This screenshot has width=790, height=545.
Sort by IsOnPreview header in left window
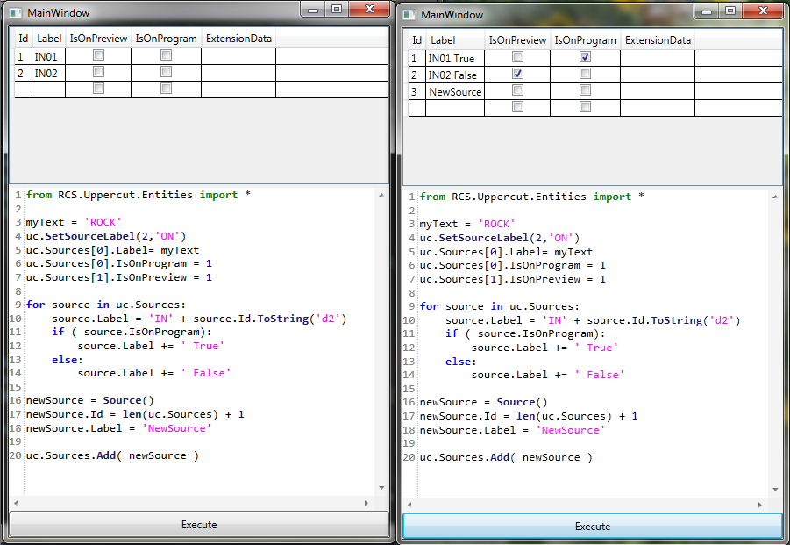click(98, 39)
